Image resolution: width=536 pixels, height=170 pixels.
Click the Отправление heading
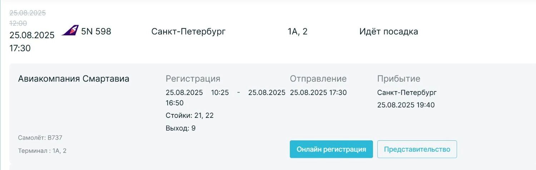click(318, 79)
